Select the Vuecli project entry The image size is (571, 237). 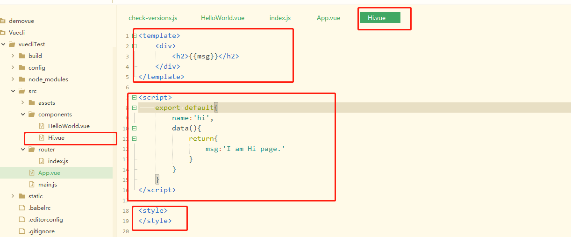17,32
